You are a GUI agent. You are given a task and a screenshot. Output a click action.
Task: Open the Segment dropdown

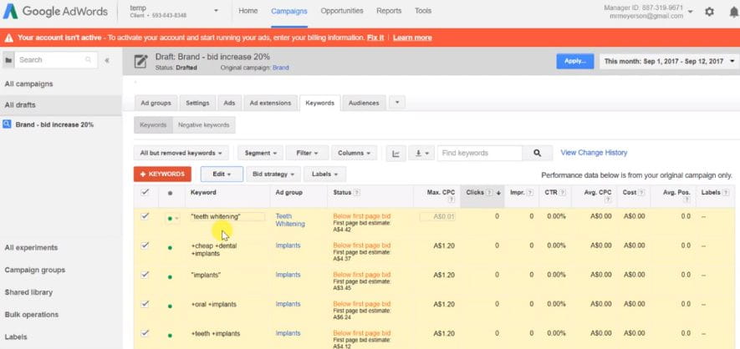coord(261,153)
